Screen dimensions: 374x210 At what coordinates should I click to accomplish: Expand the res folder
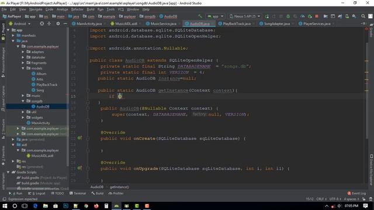click(x=13, y=161)
